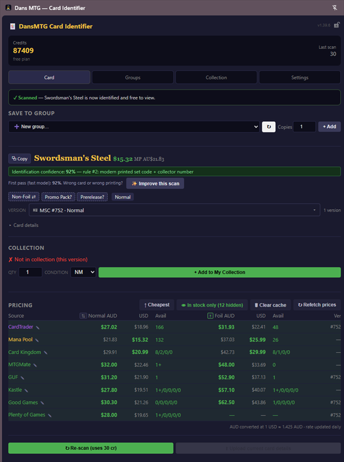Open the Card Kingdom source link

pos(24,352)
